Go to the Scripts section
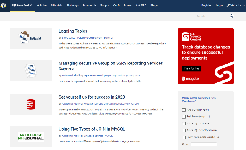246x150 pixels. click(x=105, y=6)
